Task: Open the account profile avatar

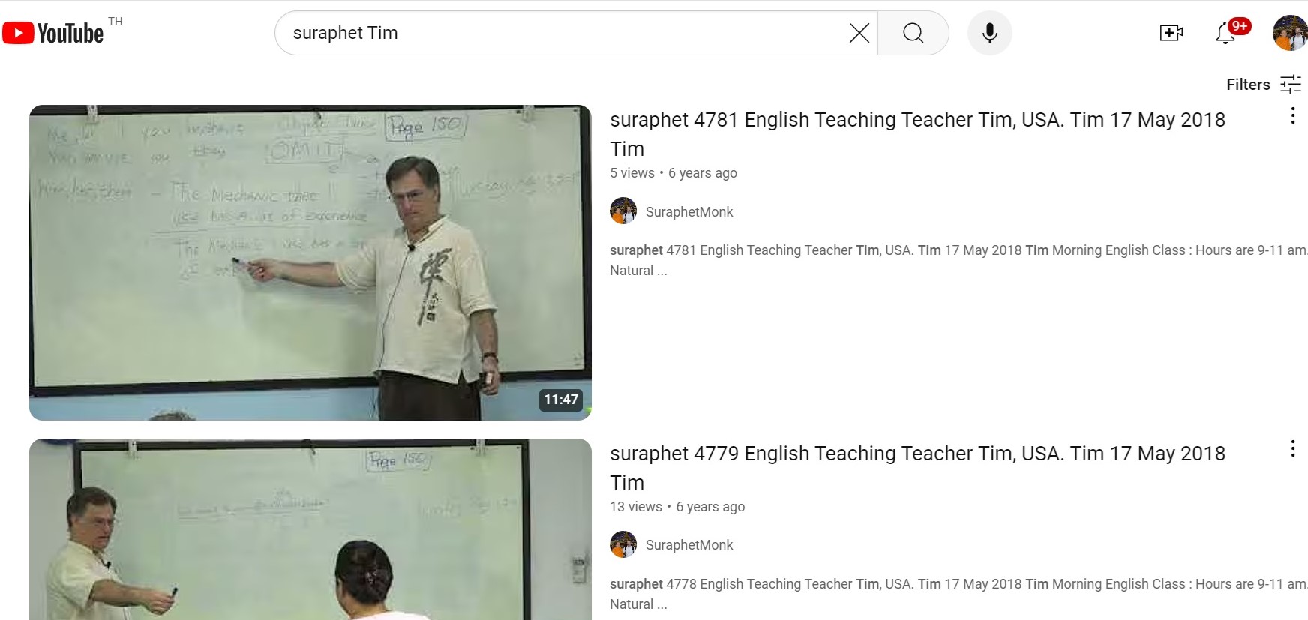Action: (1290, 33)
